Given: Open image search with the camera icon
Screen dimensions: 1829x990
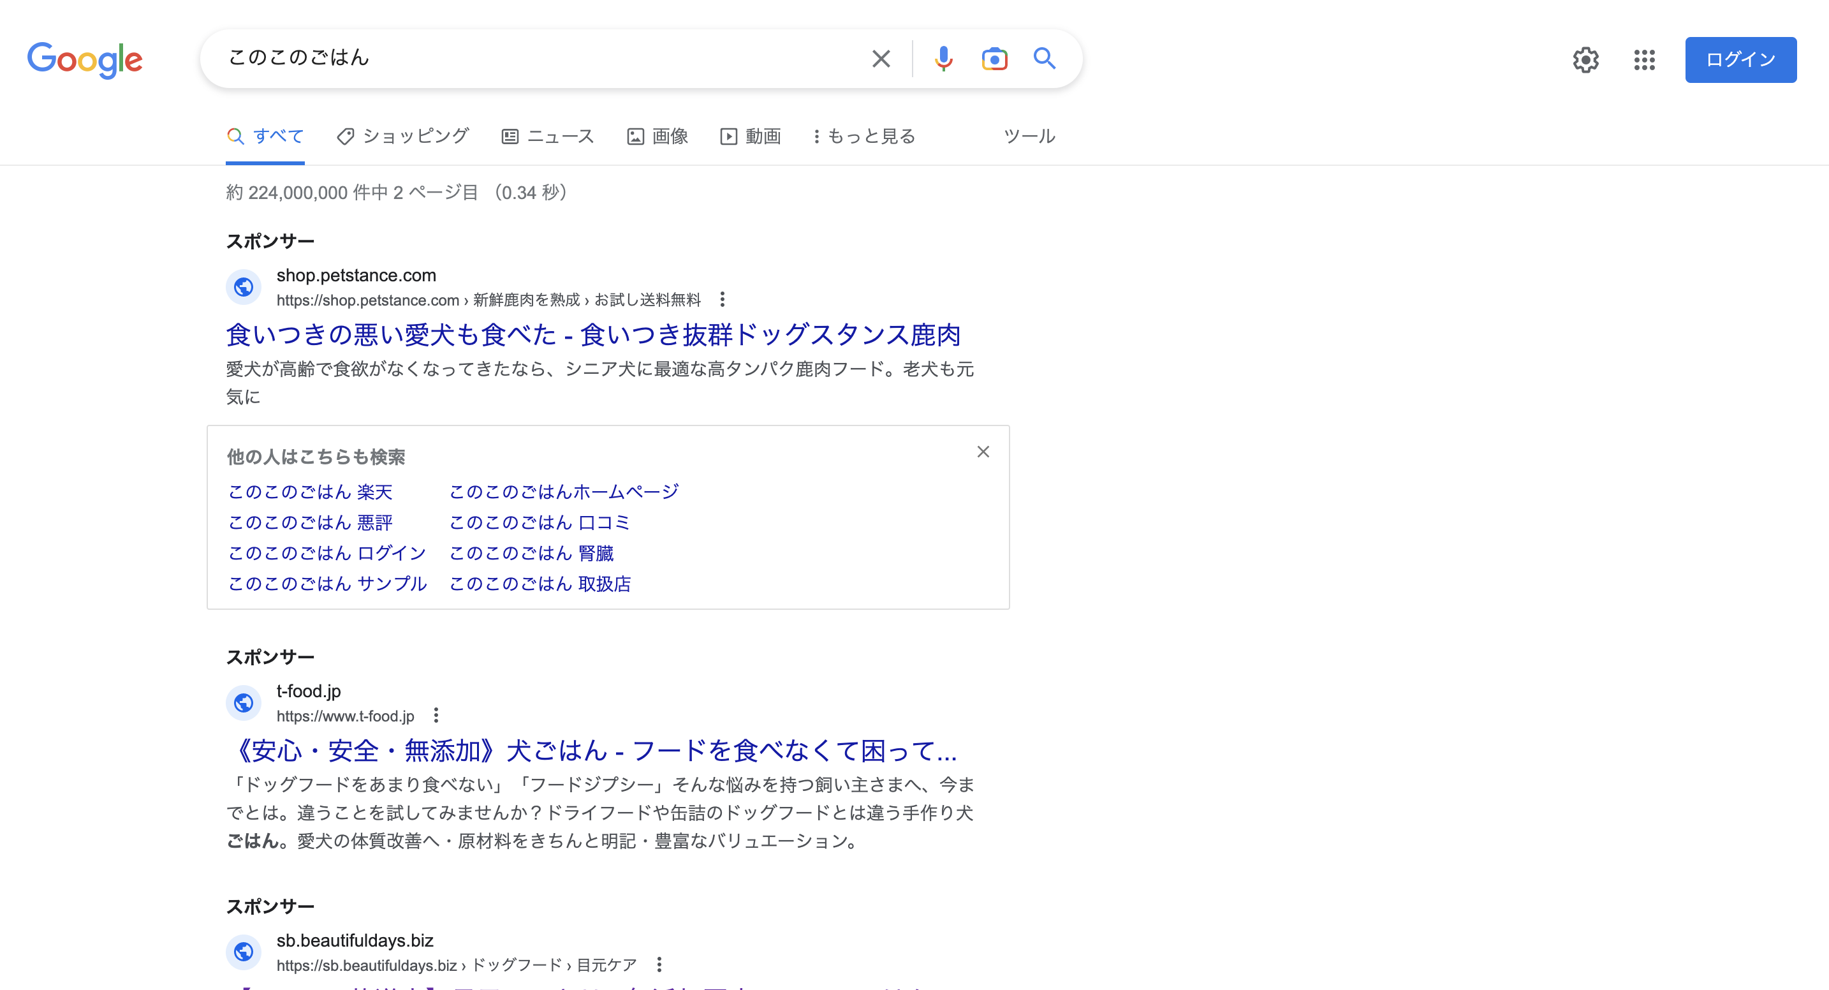Looking at the screenshot, I should click(x=994, y=59).
